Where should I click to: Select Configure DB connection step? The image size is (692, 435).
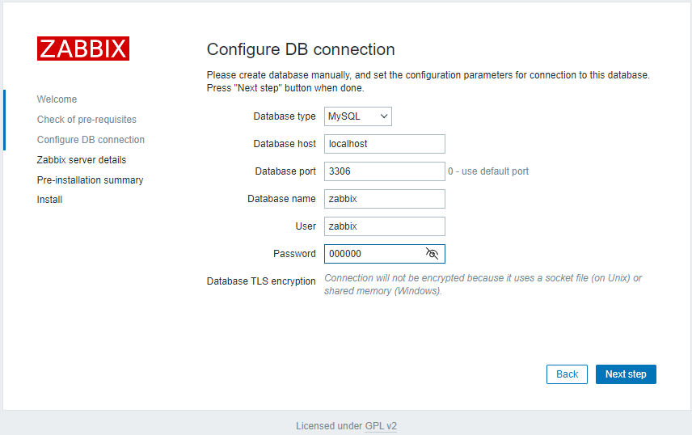point(91,140)
